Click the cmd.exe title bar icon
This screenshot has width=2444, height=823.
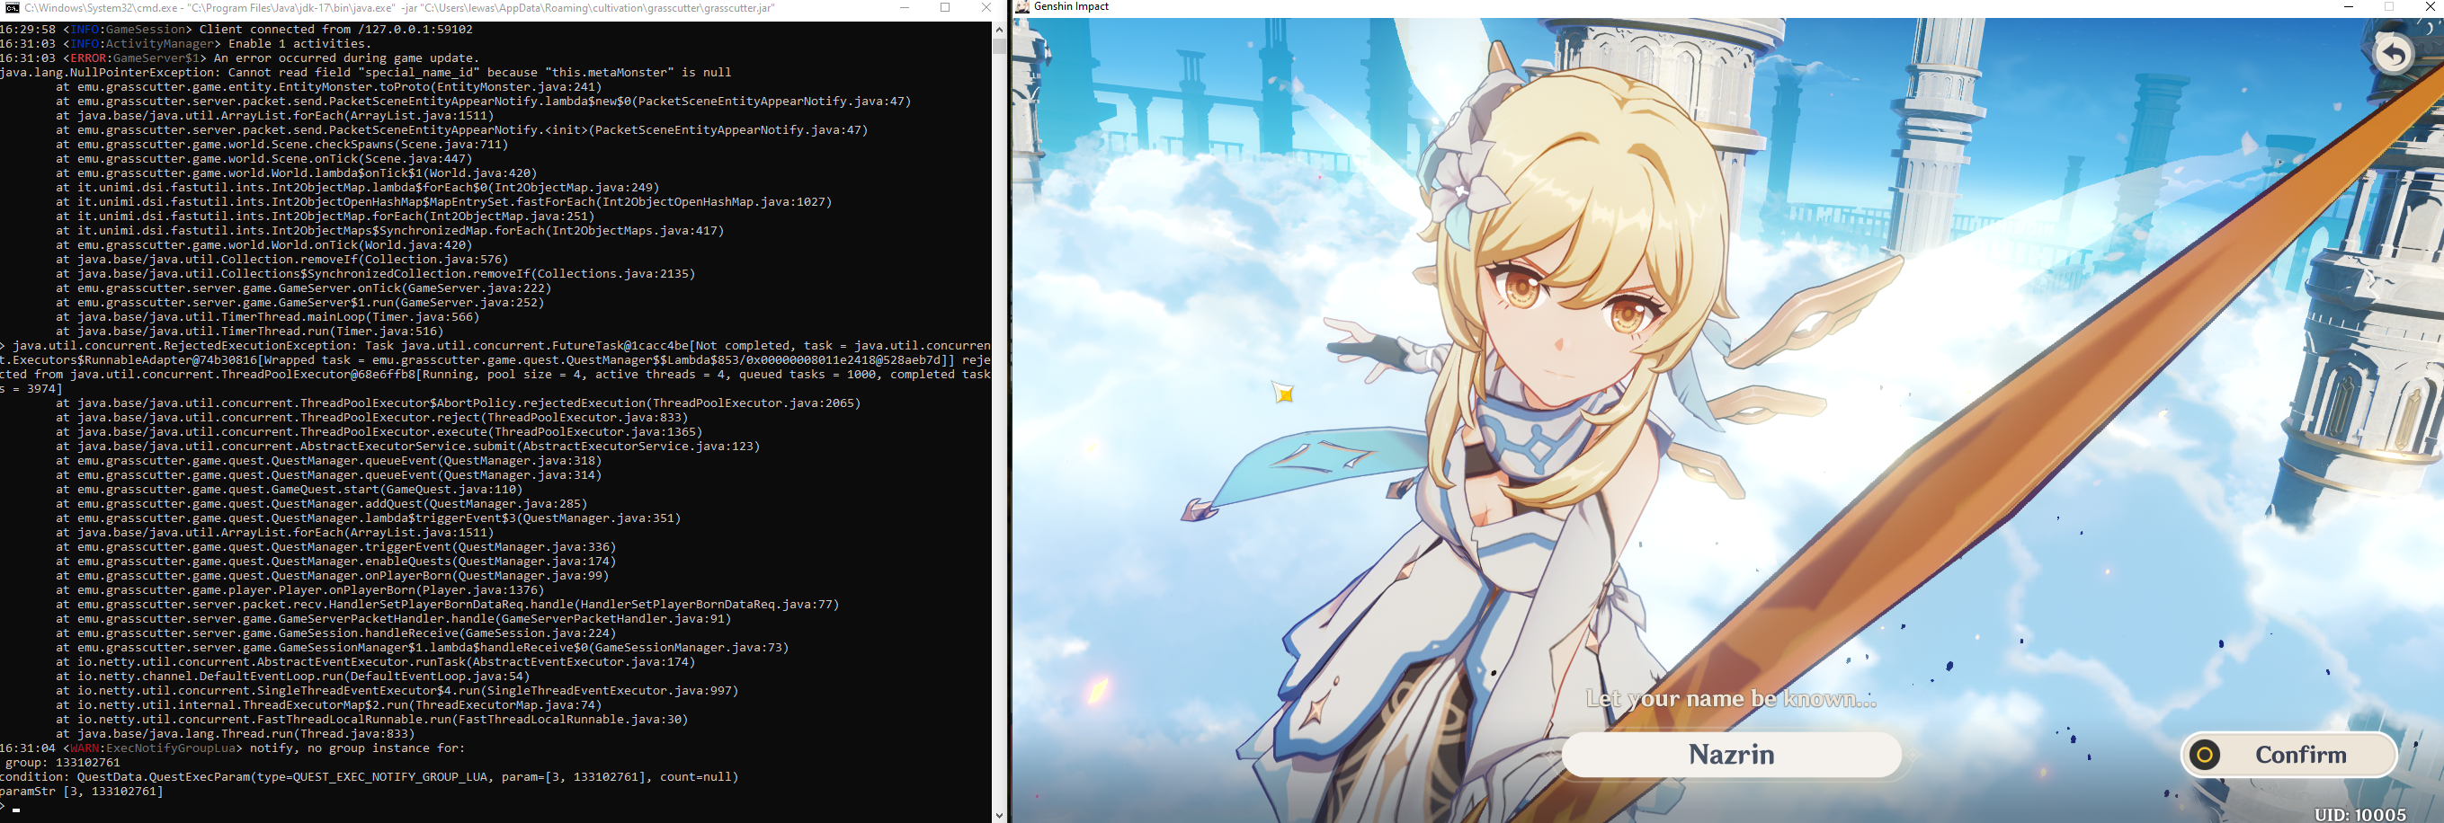click(x=12, y=7)
